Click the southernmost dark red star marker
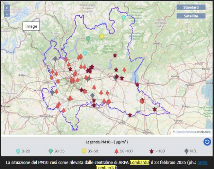Viewport: 214px width, 169px height. coord(130,115)
